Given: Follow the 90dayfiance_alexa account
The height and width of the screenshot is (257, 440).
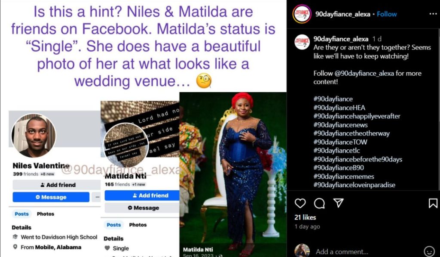Looking at the screenshot, I should coord(387,14).
